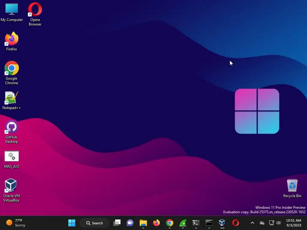Viewport: 307px width, 230px height.
Task: Open the clock showing 10:51 AM
Action: 294,223
